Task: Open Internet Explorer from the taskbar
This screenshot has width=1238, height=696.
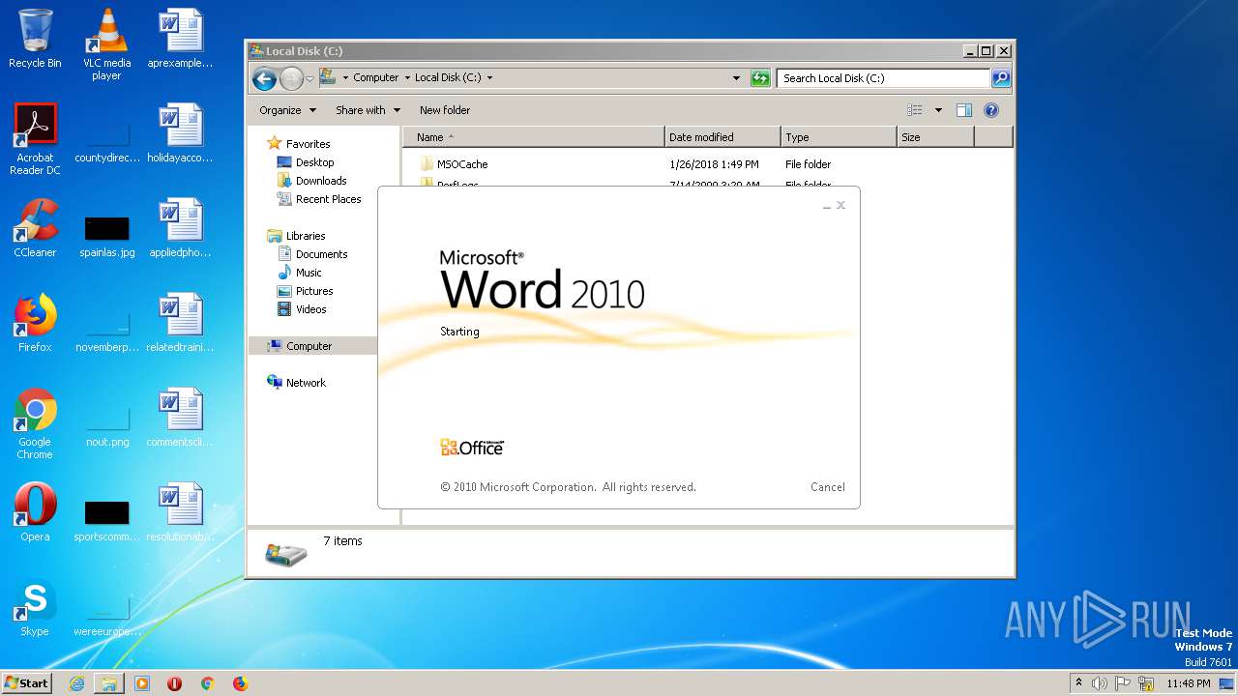Action: pyautogui.click(x=76, y=683)
